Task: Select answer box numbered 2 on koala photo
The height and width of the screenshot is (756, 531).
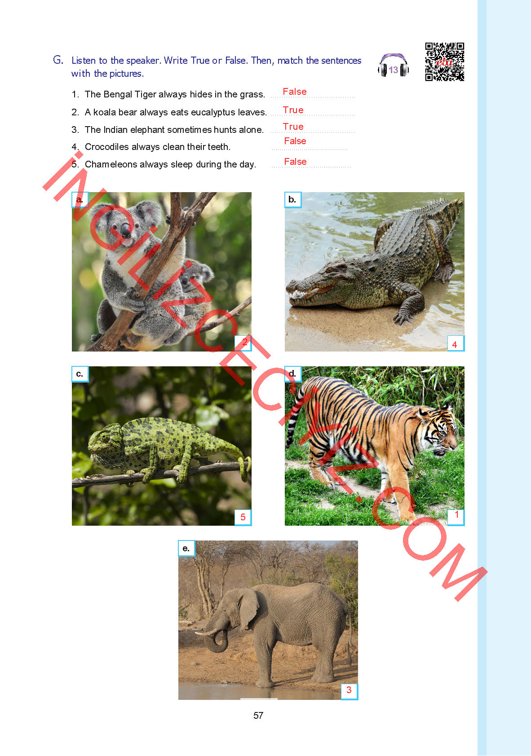Action: [243, 343]
